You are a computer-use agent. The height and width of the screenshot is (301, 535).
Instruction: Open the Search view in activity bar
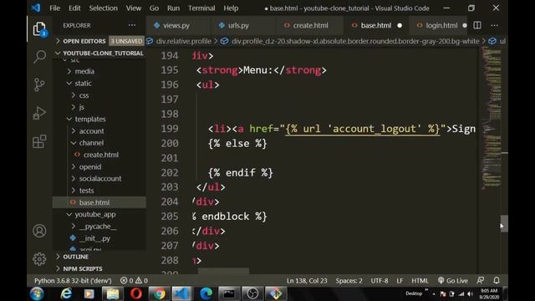39,57
